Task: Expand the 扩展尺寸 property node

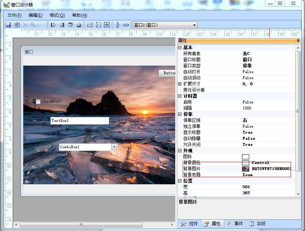Action: (x=180, y=84)
